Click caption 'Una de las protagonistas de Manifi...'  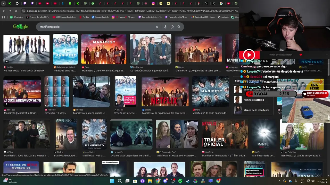[131, 155]
